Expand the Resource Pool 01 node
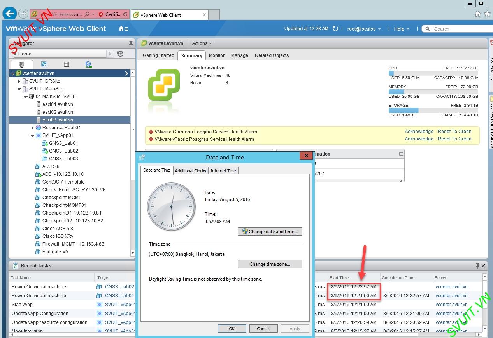Screen dimensions: 493x338 click(x=32, y=128)
